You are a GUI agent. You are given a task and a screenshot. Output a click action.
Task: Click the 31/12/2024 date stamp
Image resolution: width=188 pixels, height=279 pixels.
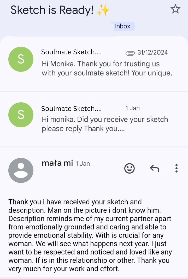[152, 52]
